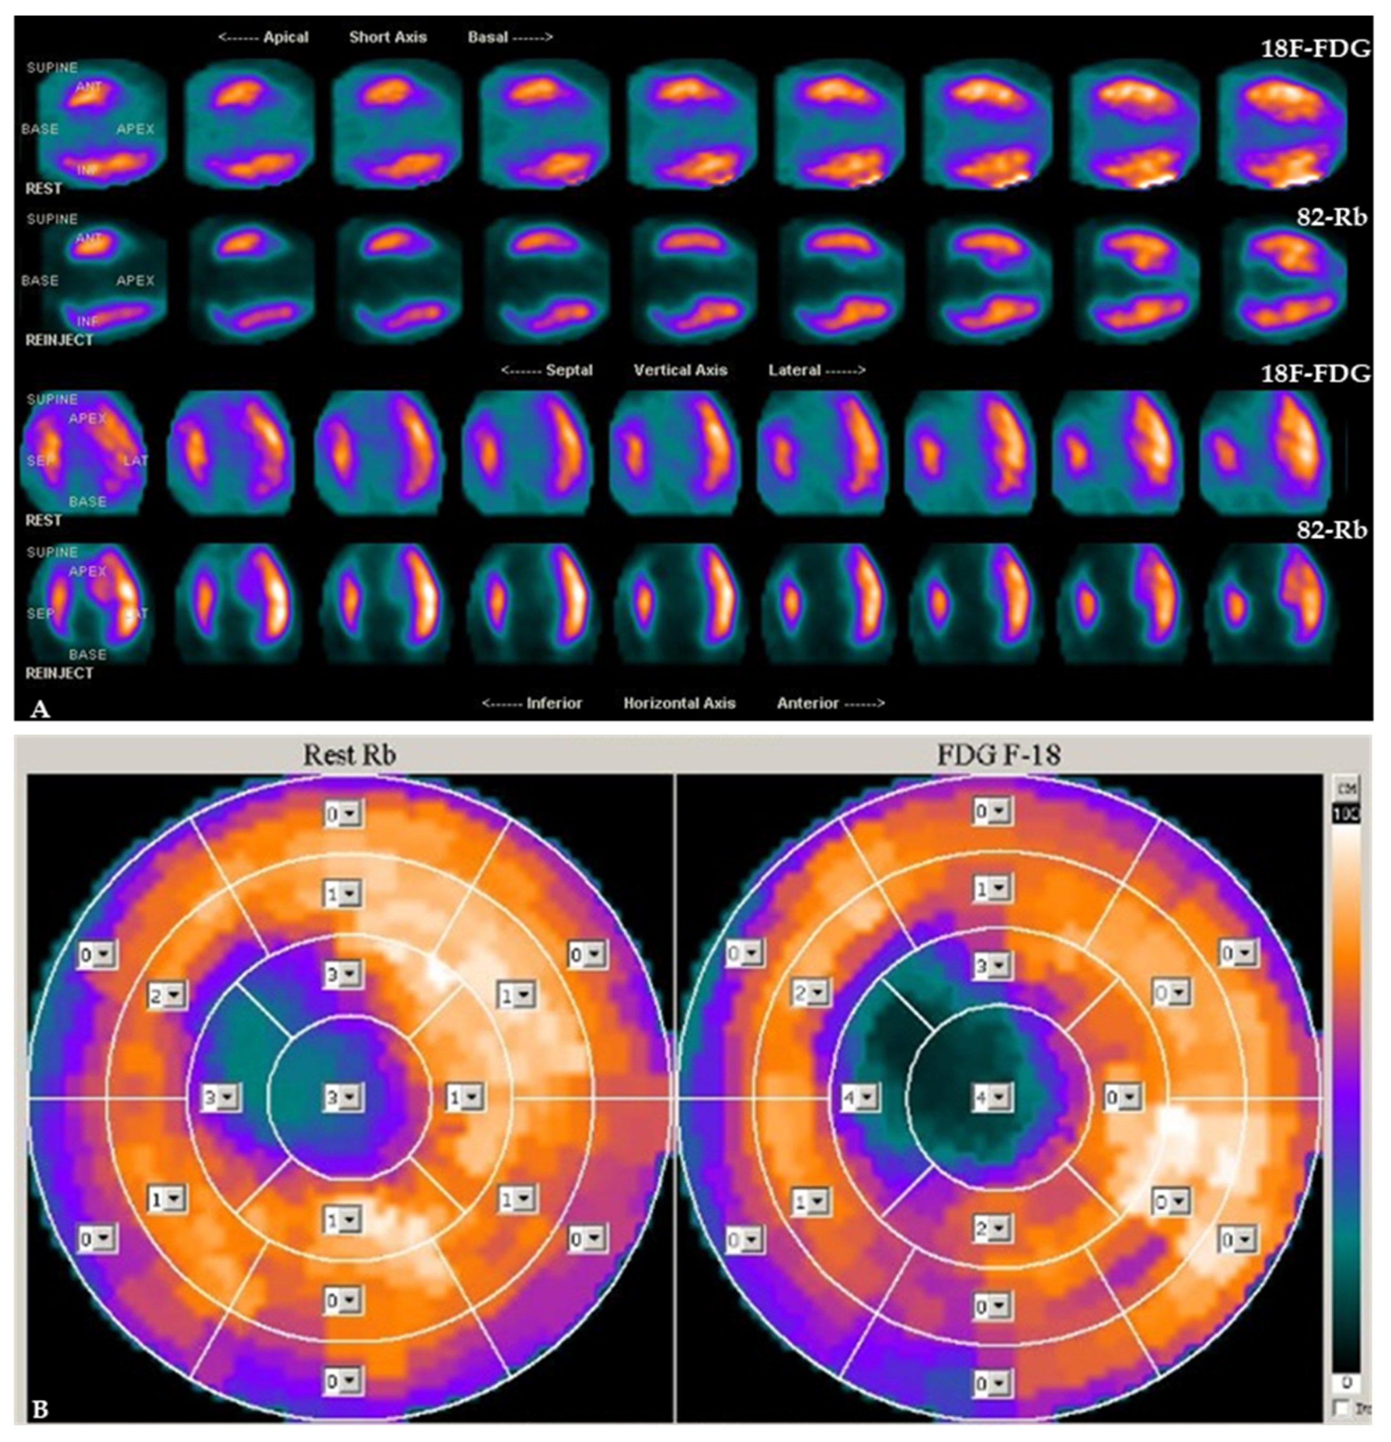The width and height of the screenshot is (1391, 1442).
Task: Click the Rest Rb polar map title
Action: point(349,756)
